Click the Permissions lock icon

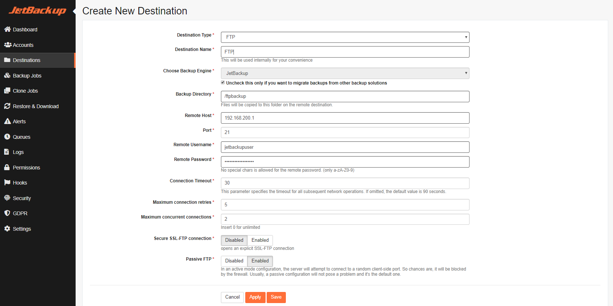(7, 167)
